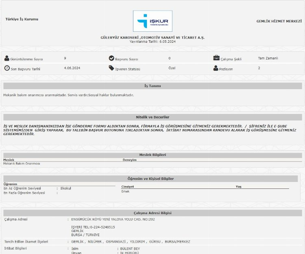This screenshot has width=305, height=254.
Task: Click the Mekanik Bakım Onarımcısı profession entry
Action: point(22,163)
